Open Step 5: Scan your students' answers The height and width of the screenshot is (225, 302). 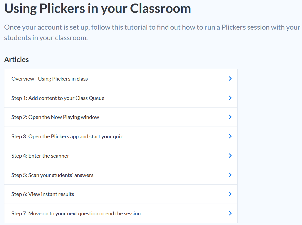point(52,175)
